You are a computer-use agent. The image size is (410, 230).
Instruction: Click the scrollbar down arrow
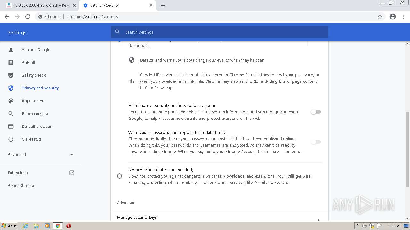click(407, 218)
